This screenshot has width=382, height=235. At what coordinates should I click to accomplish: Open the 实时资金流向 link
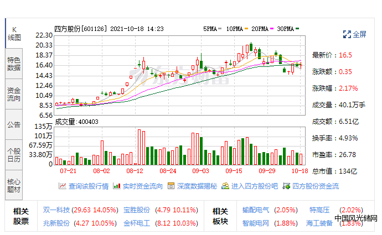142,186
